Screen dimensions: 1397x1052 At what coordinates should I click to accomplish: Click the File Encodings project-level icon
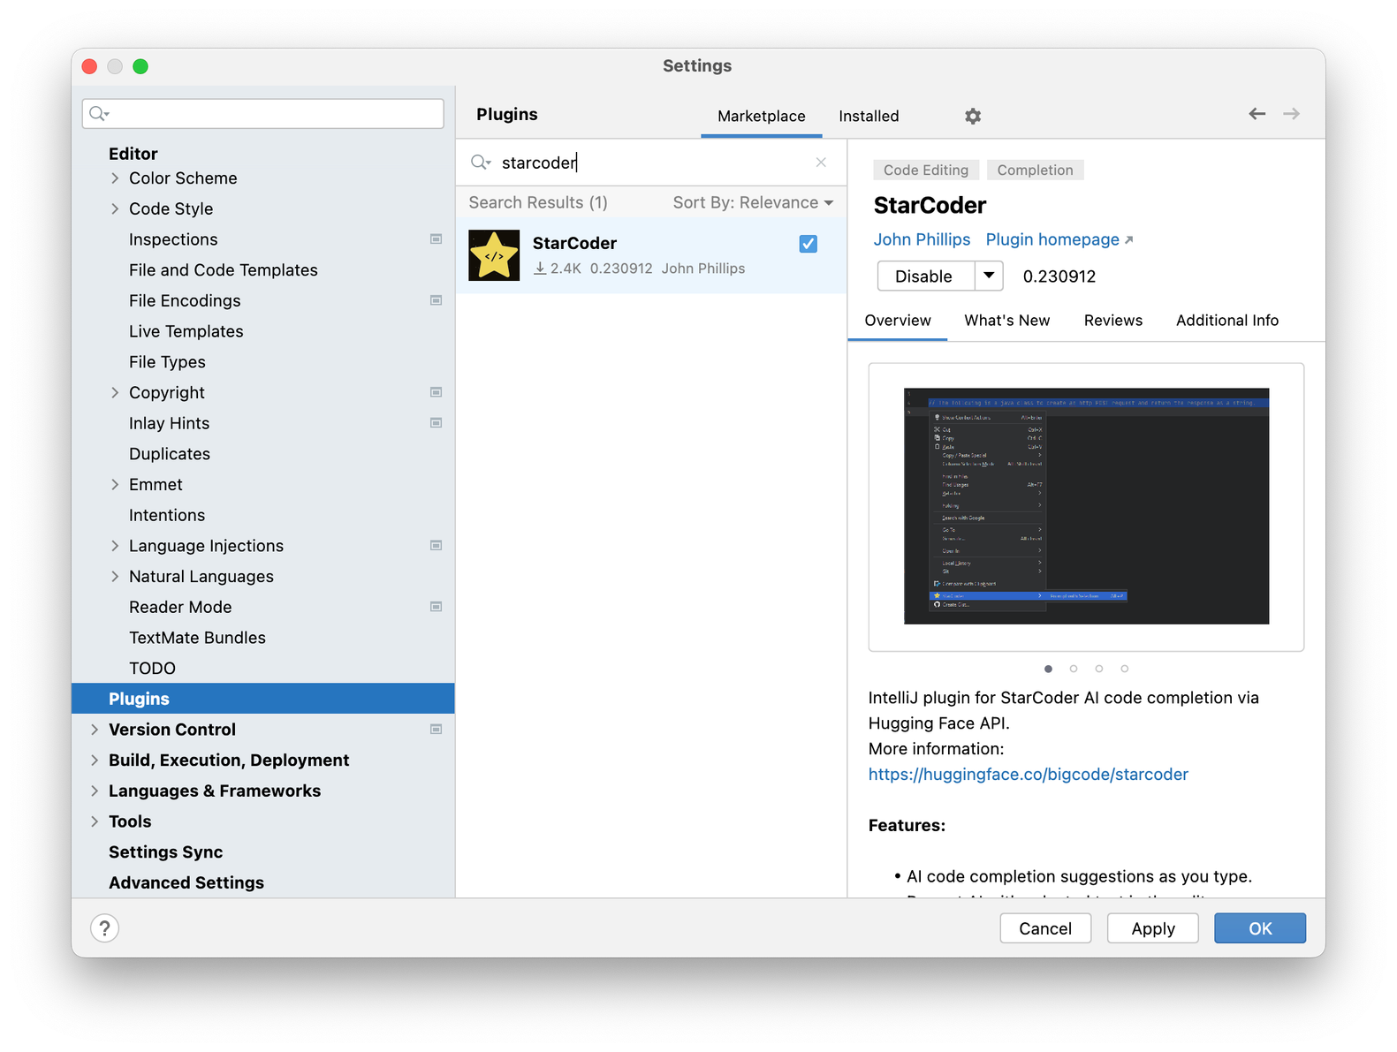[x=436, y=300]
